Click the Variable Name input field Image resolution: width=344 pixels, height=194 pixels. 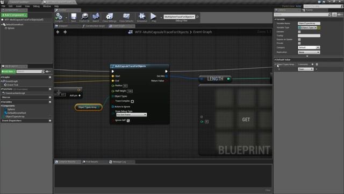click(x=309, y=23)
